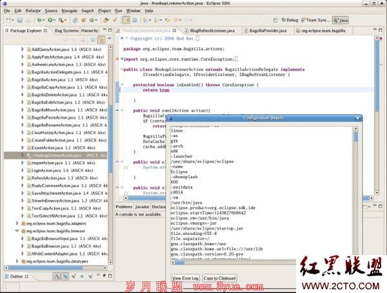Switch to the Team Sync perspective
This screenshot has height=293, width=387.
point(315,20)
